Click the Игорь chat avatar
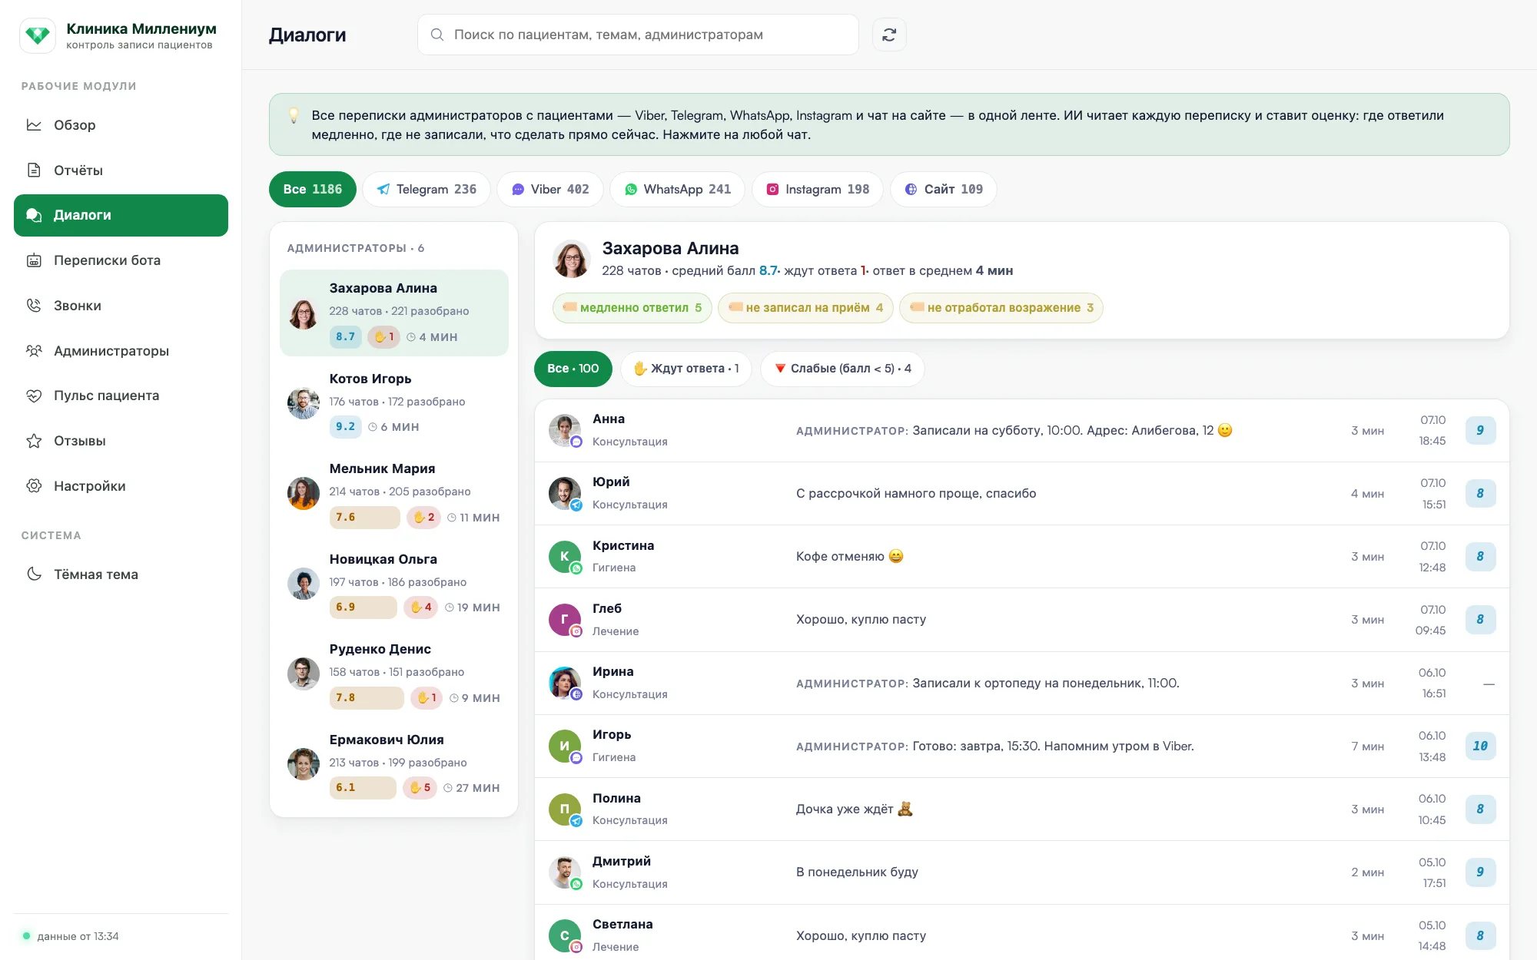Viewport: 1537px width, 960px height. pos(565,746)
